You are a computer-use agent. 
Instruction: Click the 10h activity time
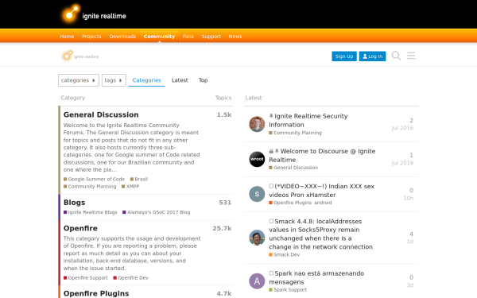click(409, 198)
